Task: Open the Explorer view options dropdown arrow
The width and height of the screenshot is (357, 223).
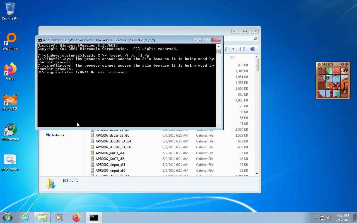Action: 233,49
